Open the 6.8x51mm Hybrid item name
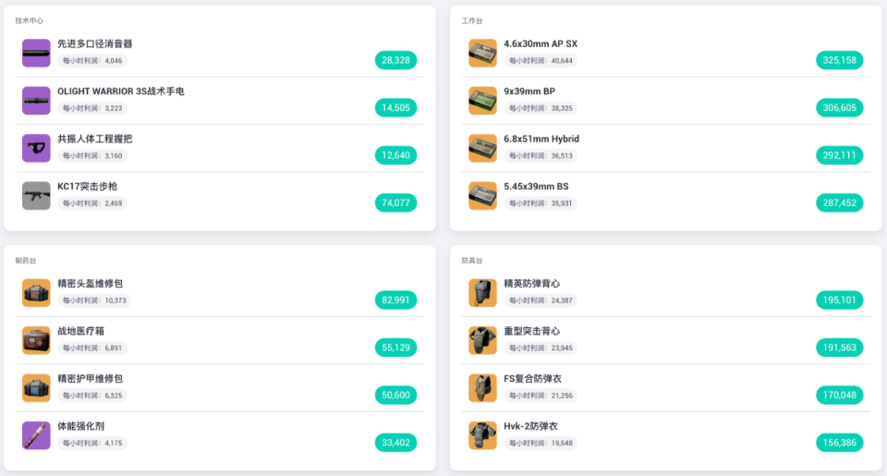The height and width of the screenshot is (476, 887). click(x=541, y=140)
